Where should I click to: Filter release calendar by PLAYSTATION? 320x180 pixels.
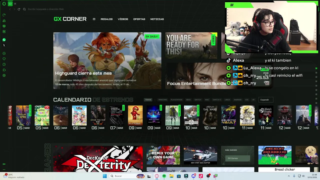[x=176, y=100]
